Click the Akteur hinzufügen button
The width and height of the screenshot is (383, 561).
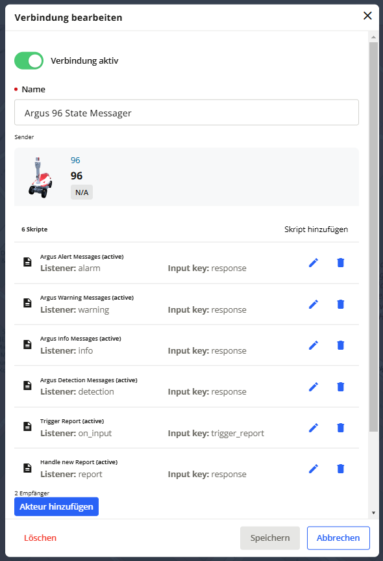56,506
